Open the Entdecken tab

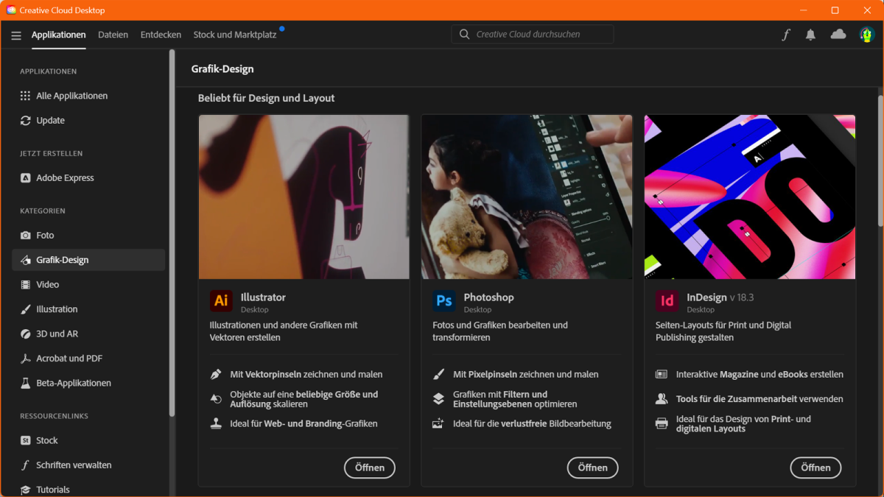click(x=161, y=35)
